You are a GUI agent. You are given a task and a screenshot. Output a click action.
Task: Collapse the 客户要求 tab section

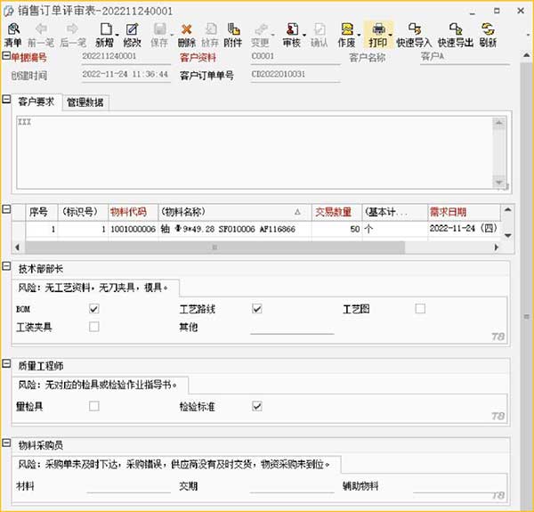6,99
